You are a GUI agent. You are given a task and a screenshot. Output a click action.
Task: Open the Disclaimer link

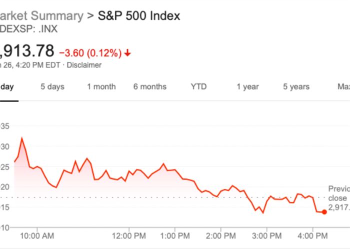[84, 65]
